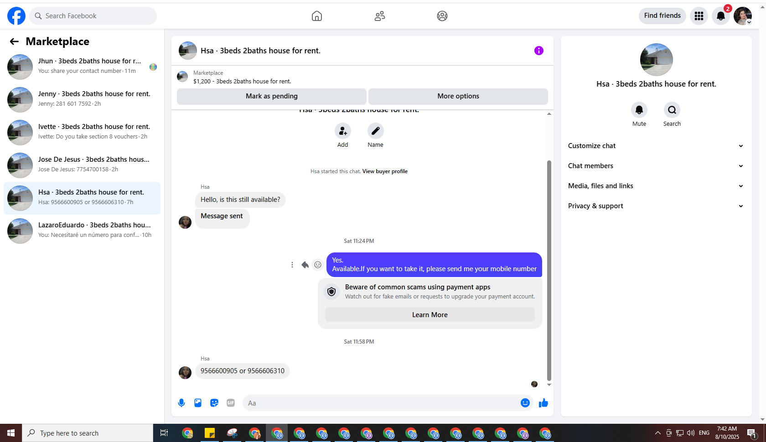The image size is (766, 442).
Task: Select the Hsa conversation in the list
Action: click(82, 198)
